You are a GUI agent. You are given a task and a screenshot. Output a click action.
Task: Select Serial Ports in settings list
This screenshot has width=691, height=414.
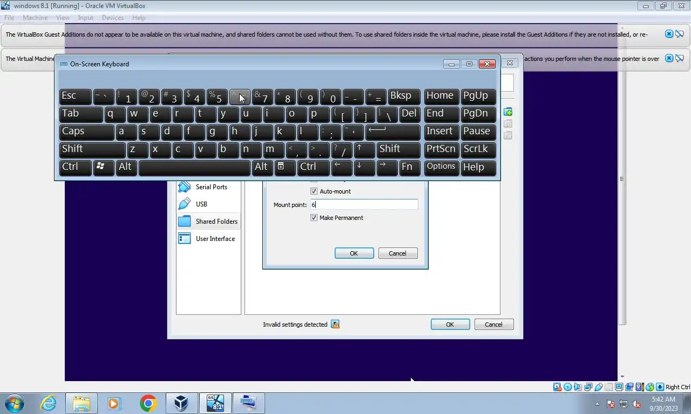pos(208,187)
